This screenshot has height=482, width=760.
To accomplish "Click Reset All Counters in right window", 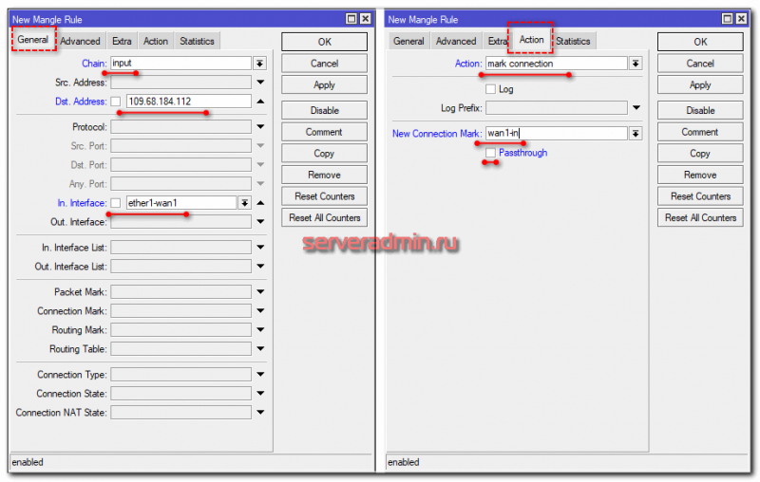I will (x=700, y=218).
